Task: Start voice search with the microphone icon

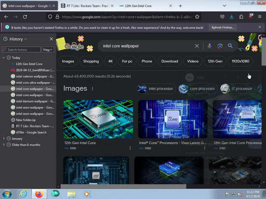Action: pyautogui.click(x=210, y=46)
